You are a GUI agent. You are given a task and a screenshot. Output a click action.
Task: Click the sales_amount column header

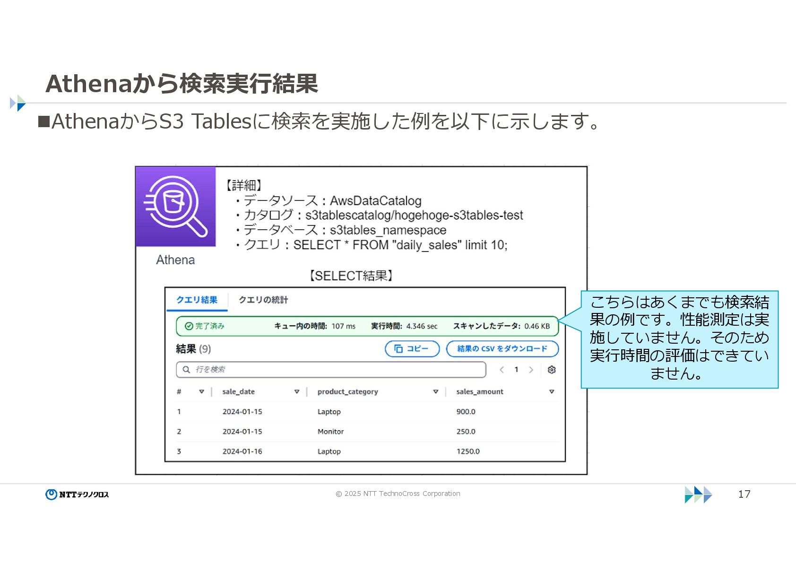(x=480, y=392)
